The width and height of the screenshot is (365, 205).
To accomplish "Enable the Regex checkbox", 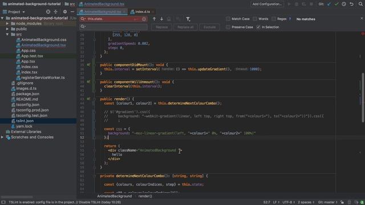I will tap(274, 19).
